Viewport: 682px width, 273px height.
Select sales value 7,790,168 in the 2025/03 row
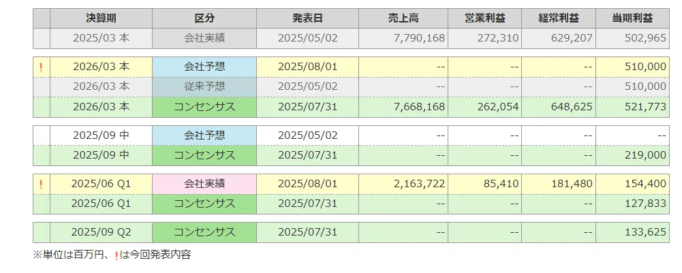(419, 38)
